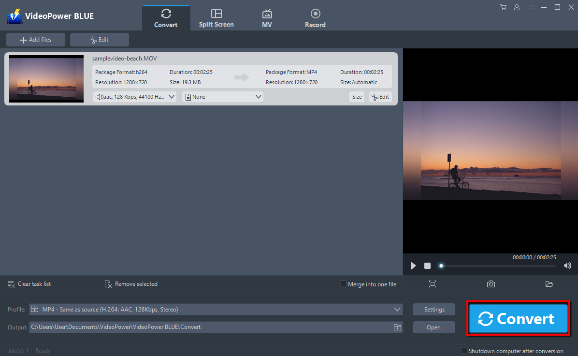Switch to the Record tab
This screenshot has height=356, width=578.
tap(315, 17)
